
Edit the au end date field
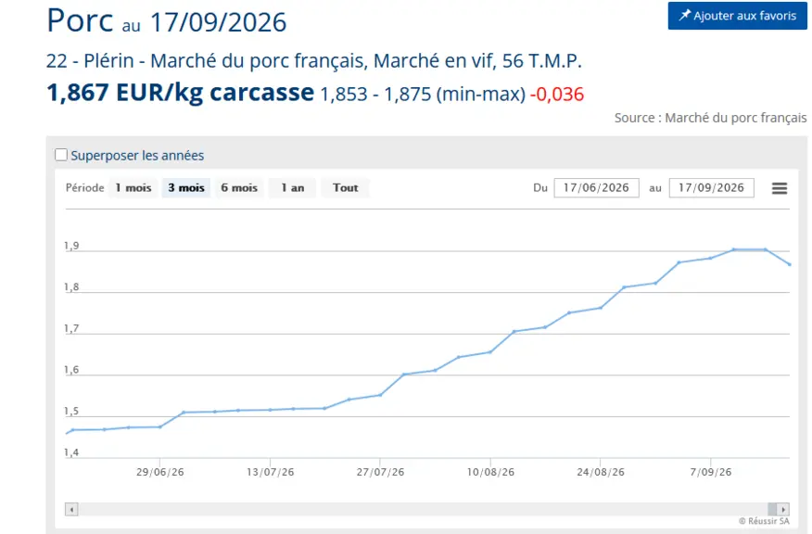712,187
